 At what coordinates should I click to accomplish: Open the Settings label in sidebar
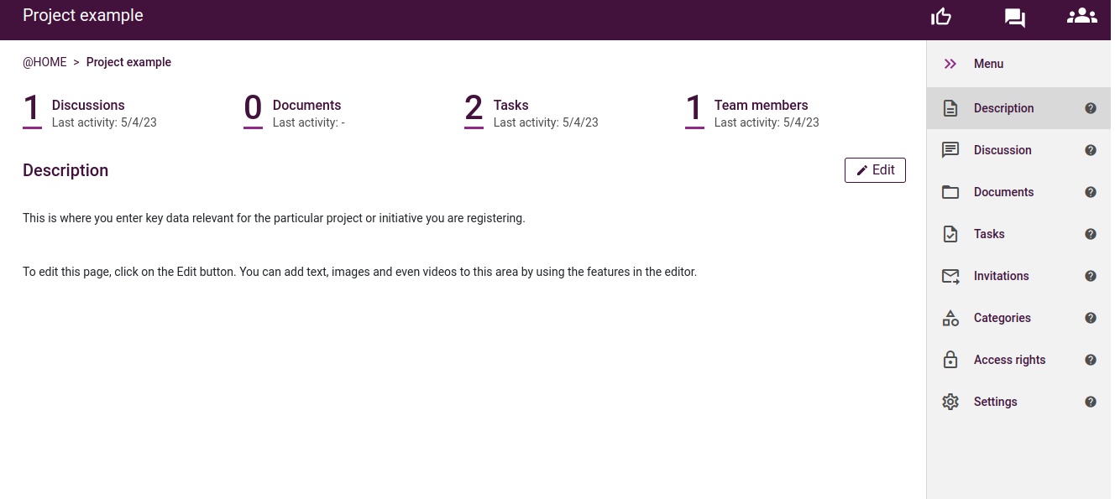point(995,402)
